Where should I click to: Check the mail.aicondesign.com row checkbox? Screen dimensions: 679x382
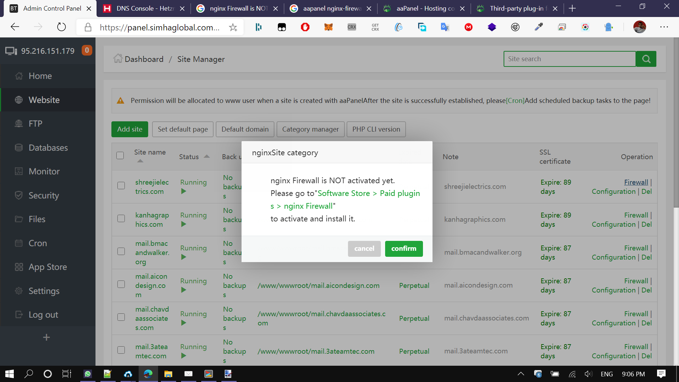[121, 284]
